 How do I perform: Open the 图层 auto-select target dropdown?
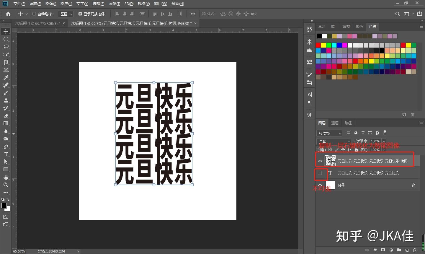click(66, 14)
